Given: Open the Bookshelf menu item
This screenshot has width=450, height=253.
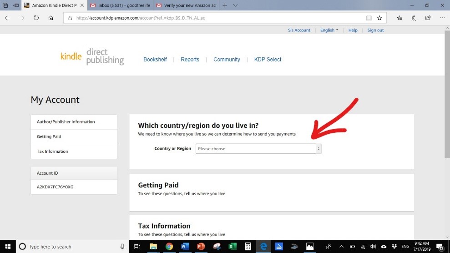Looking at the screenshot, I should [x=155, y=59].
